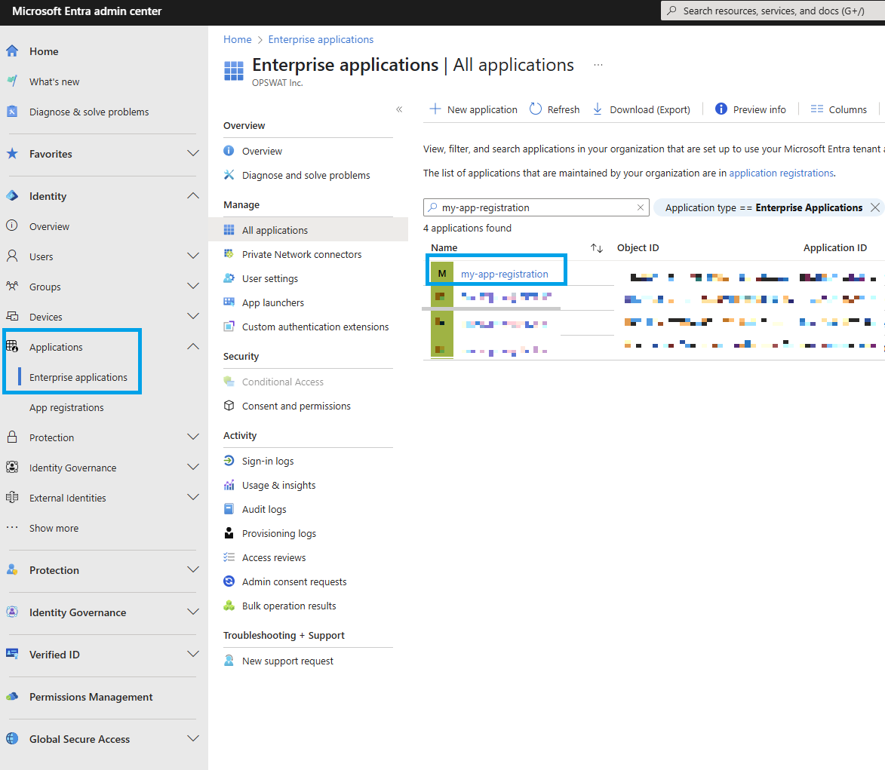Focus the top Search resources box
Image resolution: width=885 pixels, height=770 pixels.
[773, 11]
